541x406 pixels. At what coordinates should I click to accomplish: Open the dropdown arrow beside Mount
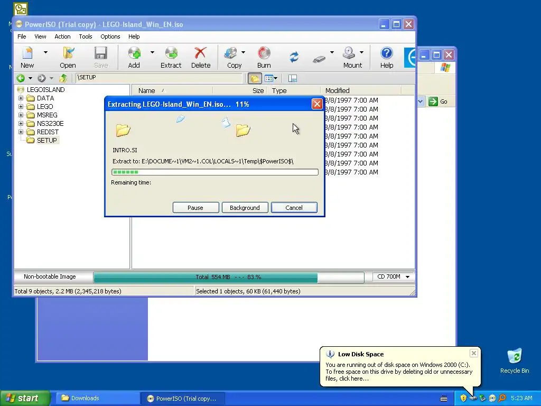pyautogui.click(x=361, y=52)
